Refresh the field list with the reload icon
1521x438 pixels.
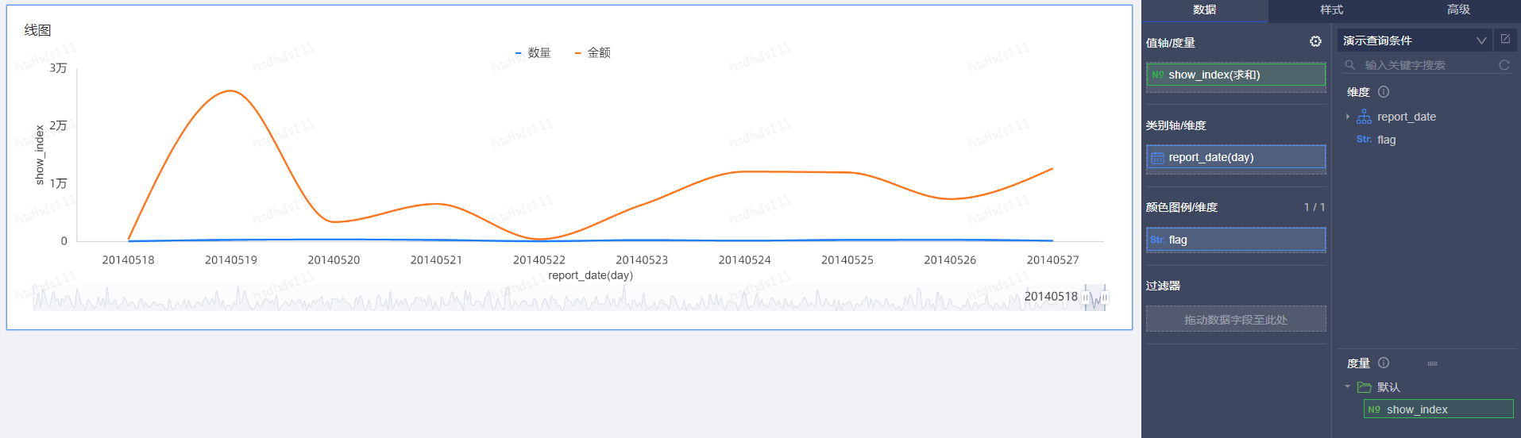pyautogui.click(x=1504, y=65)
